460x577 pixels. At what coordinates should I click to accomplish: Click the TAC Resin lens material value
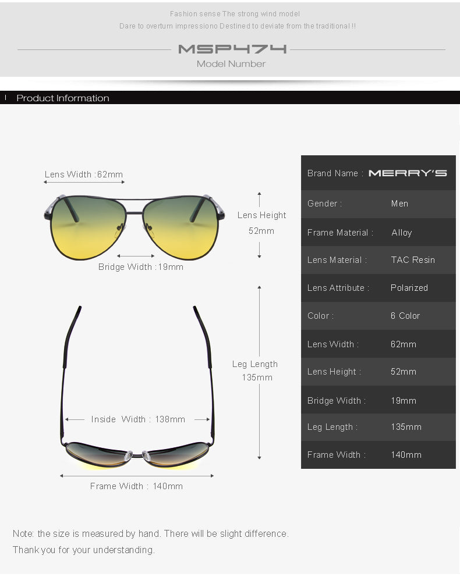tap(413, 260)
